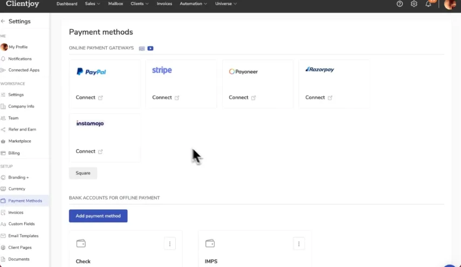Expand the Clients dropdown menu
This screenshot has width=461, height=267.
click(139, 4)
